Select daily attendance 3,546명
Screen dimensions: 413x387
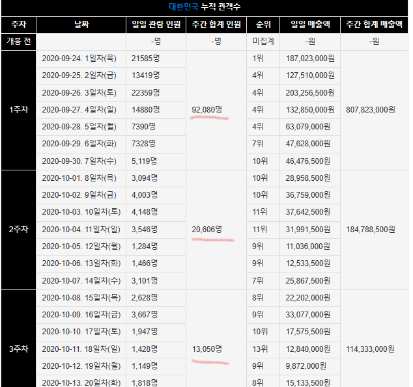tap(145, 229)
